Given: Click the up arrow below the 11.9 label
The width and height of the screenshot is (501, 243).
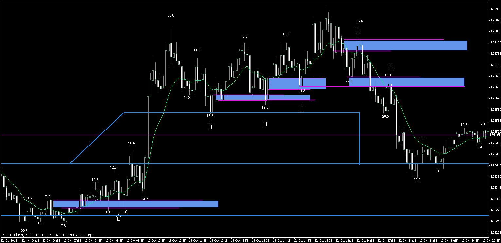Looking at the screenshot, I should tap(118, 218).
